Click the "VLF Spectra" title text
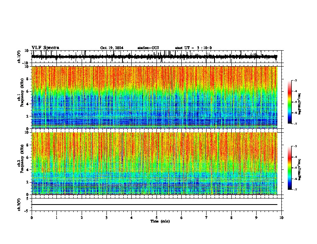Image resolution: width=317 pixels, height=244 pixels. (45, 48)
